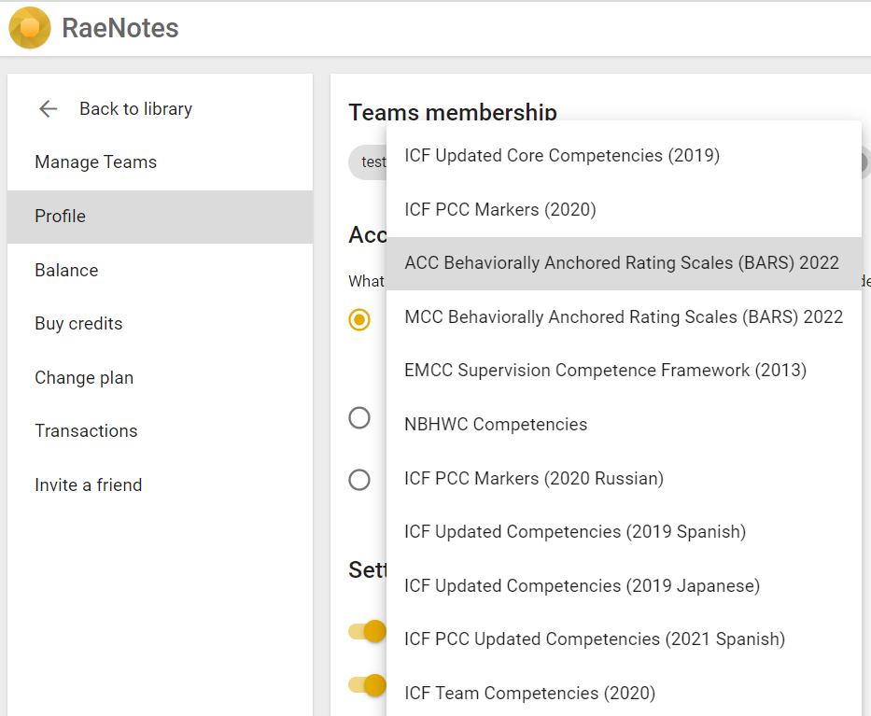
Task: Open the Balance page
Action: click(x=160, y=270)
